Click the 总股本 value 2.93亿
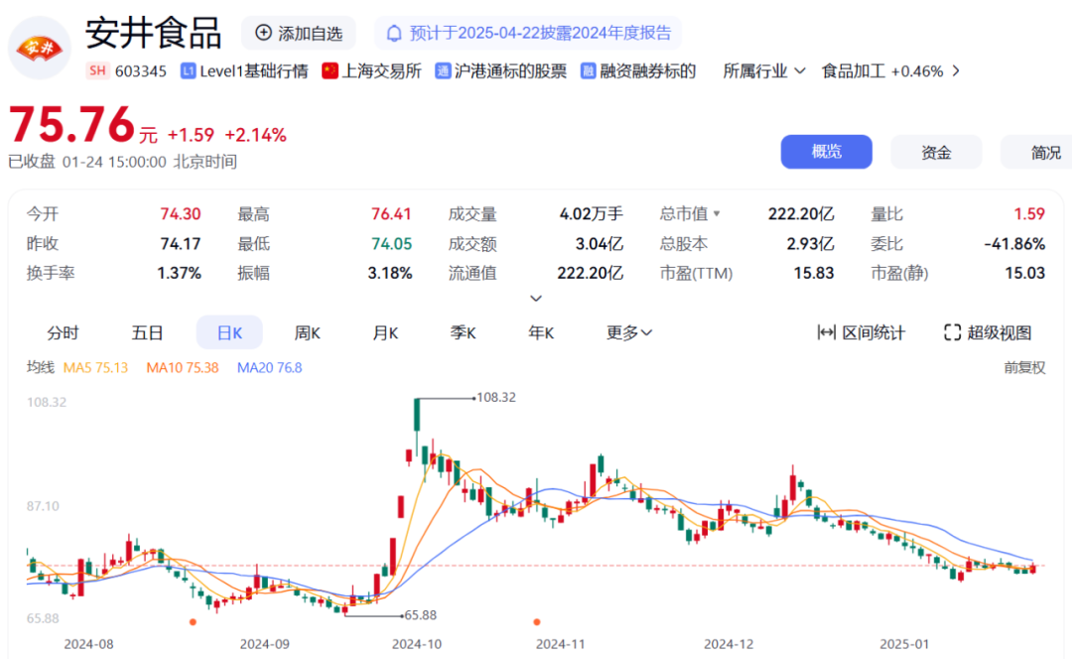The image size is (1072, 659). click(810, 243)
